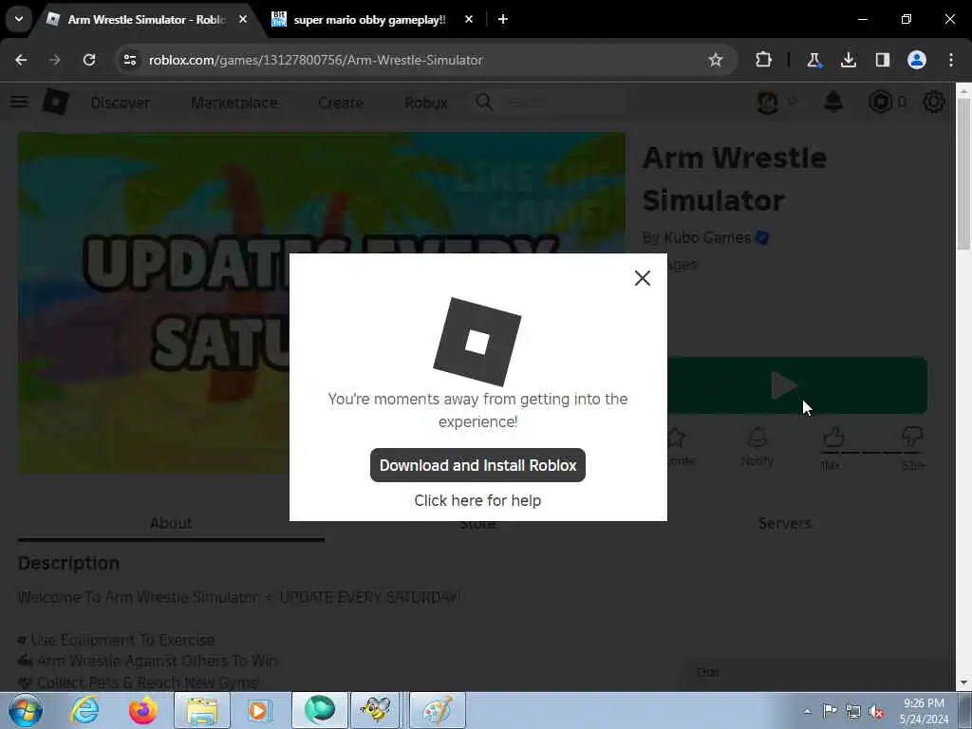Launch Internet Explorer from taskbar

[x=84, y=710]
